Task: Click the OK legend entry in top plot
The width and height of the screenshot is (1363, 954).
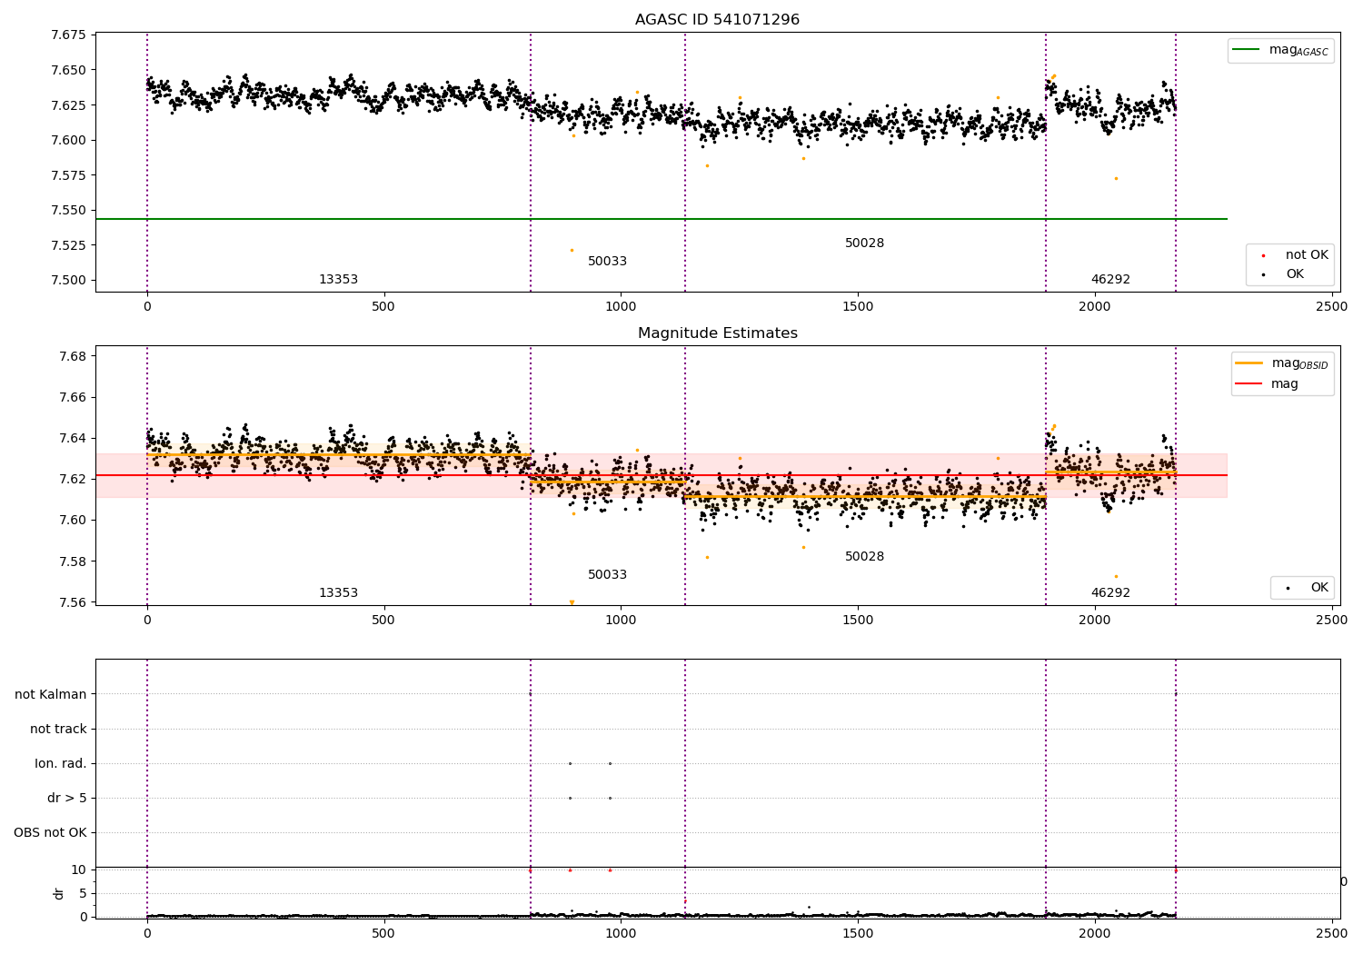Action: point(1283,273)
